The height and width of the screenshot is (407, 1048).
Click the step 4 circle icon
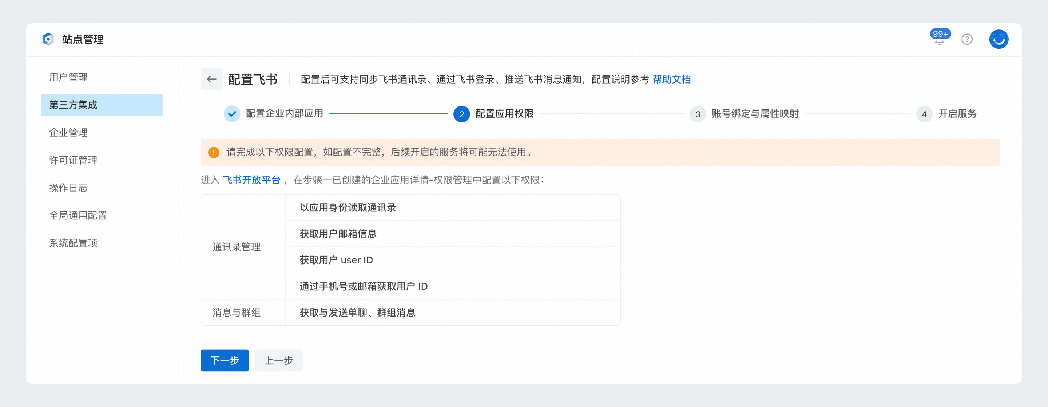pyautogui.click(x=924, y=114)
